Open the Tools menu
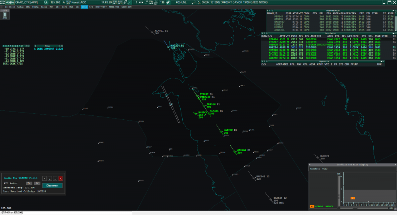This screenshot has height=215, width=397. click(44, 7)
